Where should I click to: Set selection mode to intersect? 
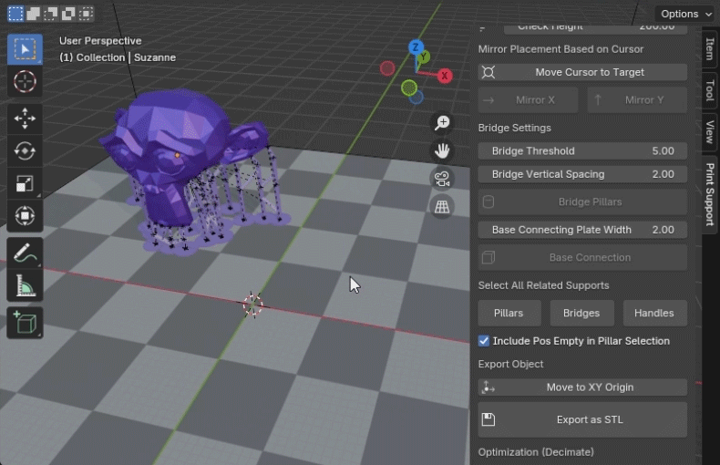point(86,14)
